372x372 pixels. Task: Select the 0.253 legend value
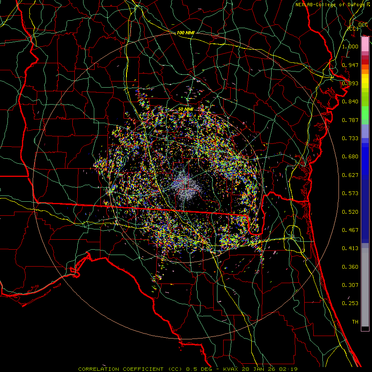[350, 303]
